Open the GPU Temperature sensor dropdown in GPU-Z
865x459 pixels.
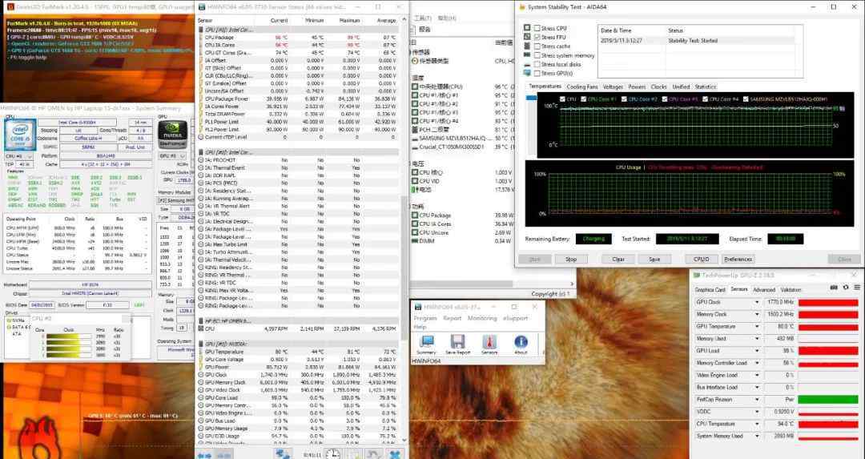(757, 327)
